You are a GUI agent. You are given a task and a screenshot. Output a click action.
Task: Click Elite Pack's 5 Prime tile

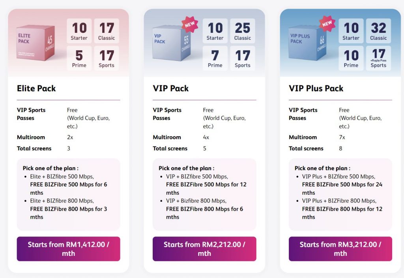click(x=79, y=58)
